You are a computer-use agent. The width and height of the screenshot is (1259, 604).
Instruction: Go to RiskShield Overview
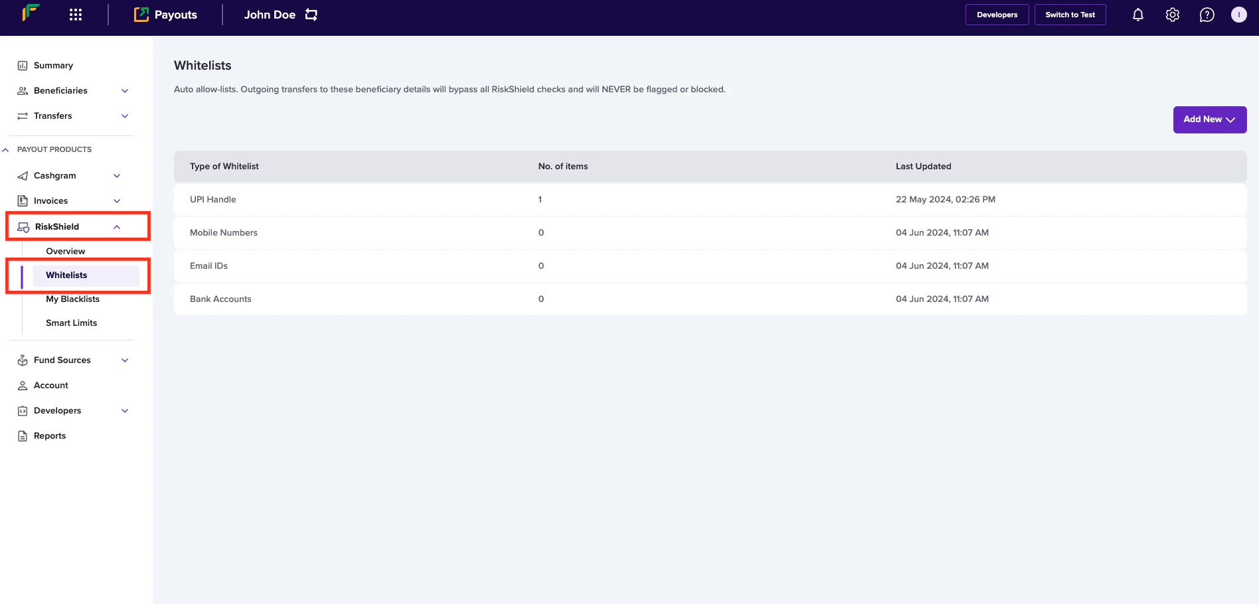click(65, 252)
